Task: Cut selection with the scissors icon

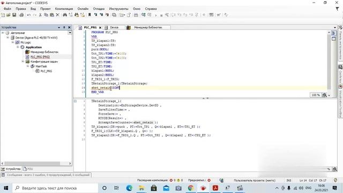Action: [40, 15]
